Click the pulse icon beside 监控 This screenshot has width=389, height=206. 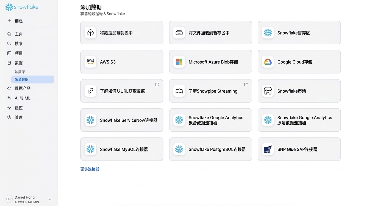pyautogui.click(x=9, y=108)
